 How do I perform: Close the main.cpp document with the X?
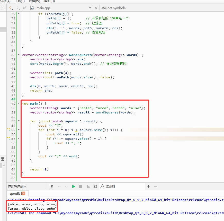[x=96, y=8]
